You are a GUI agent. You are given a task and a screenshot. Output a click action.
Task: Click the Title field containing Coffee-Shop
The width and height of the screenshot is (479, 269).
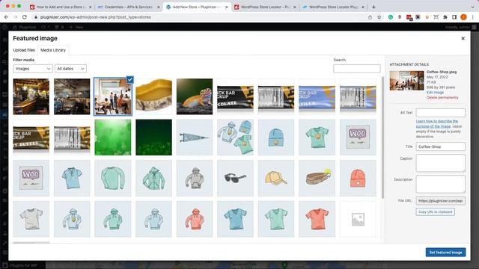[441, 146]
